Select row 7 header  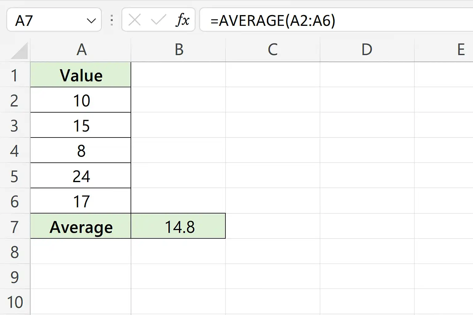15,226
